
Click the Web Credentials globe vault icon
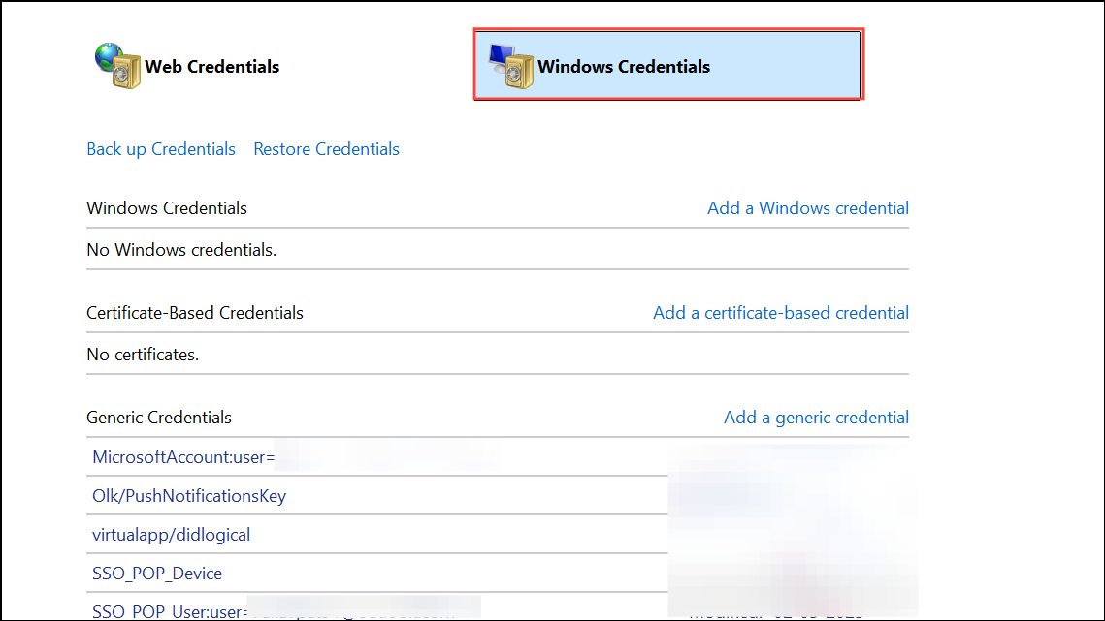click(x=117, y=66)
